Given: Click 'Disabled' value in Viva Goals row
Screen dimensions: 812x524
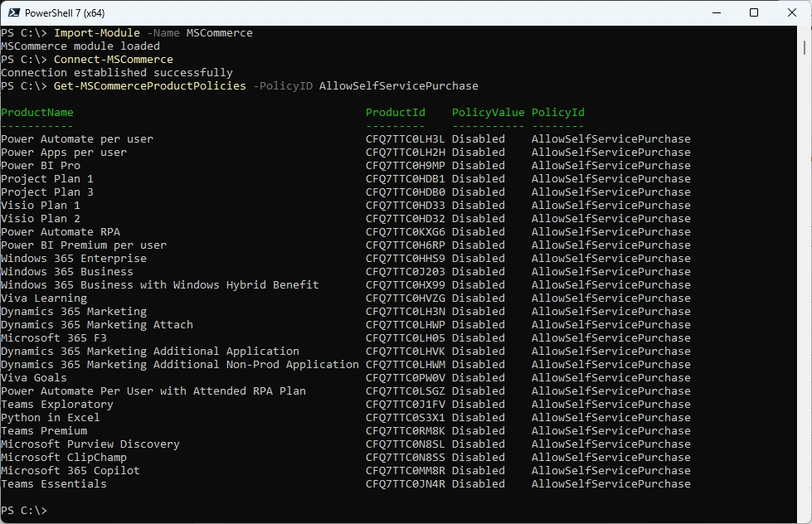Looking at the screenshot, I should pos(478,377).
